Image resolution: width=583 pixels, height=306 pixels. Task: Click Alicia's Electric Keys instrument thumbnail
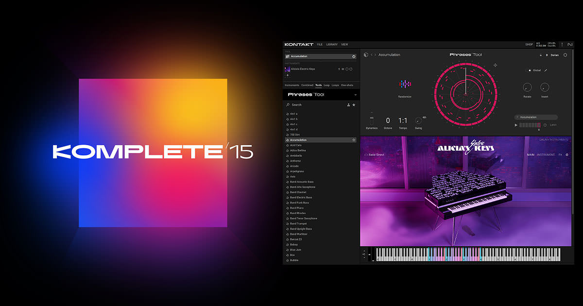tap(287, 69)
